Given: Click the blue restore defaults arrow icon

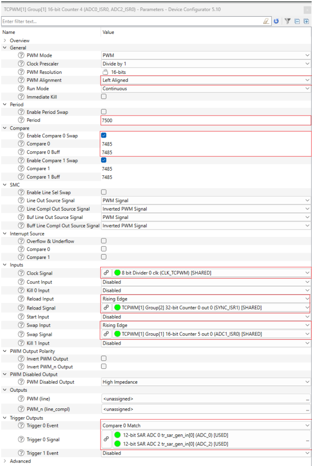Looking at the screenshot, I should (276, 21).
